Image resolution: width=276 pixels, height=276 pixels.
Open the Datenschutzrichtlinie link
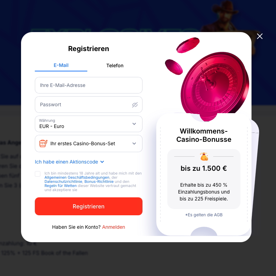[x=63, y=181]
